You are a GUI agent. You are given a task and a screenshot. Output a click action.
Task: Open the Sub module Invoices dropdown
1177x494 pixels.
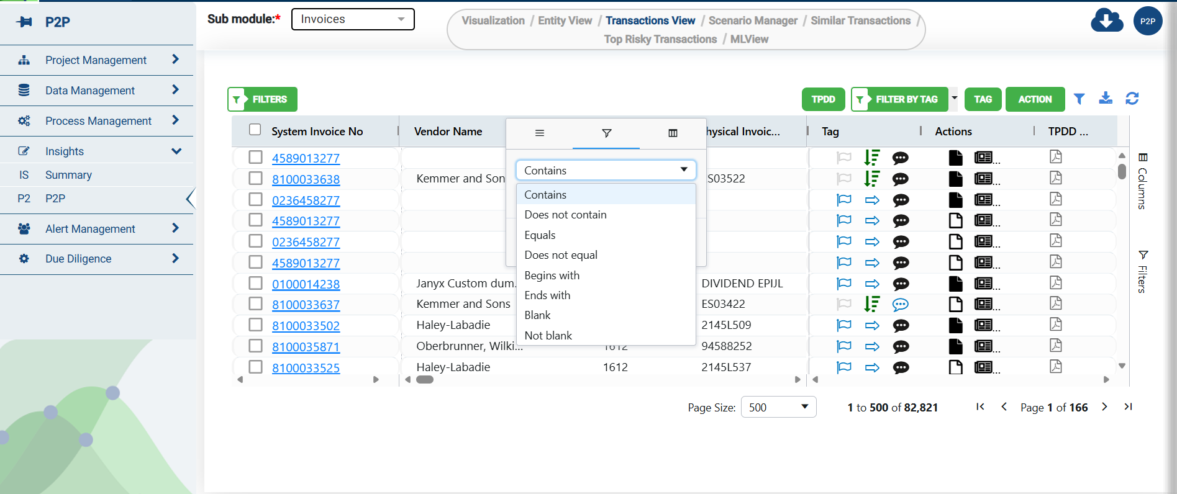point(353,19)
